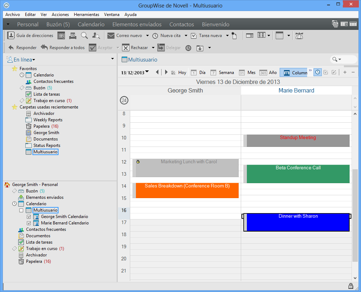Zoom out calendar with minus icon

(353, 72)
